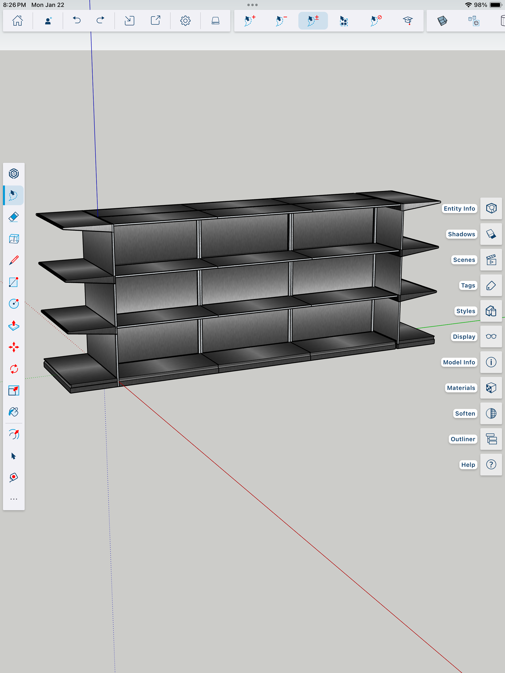Expand the three-dot multitasking menu
This screenshot has height=673, width=505.
coord(252,5)
